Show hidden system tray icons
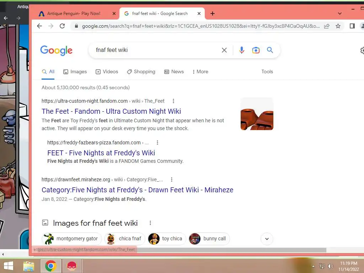 pyautogui.click(x=313, y=266)
